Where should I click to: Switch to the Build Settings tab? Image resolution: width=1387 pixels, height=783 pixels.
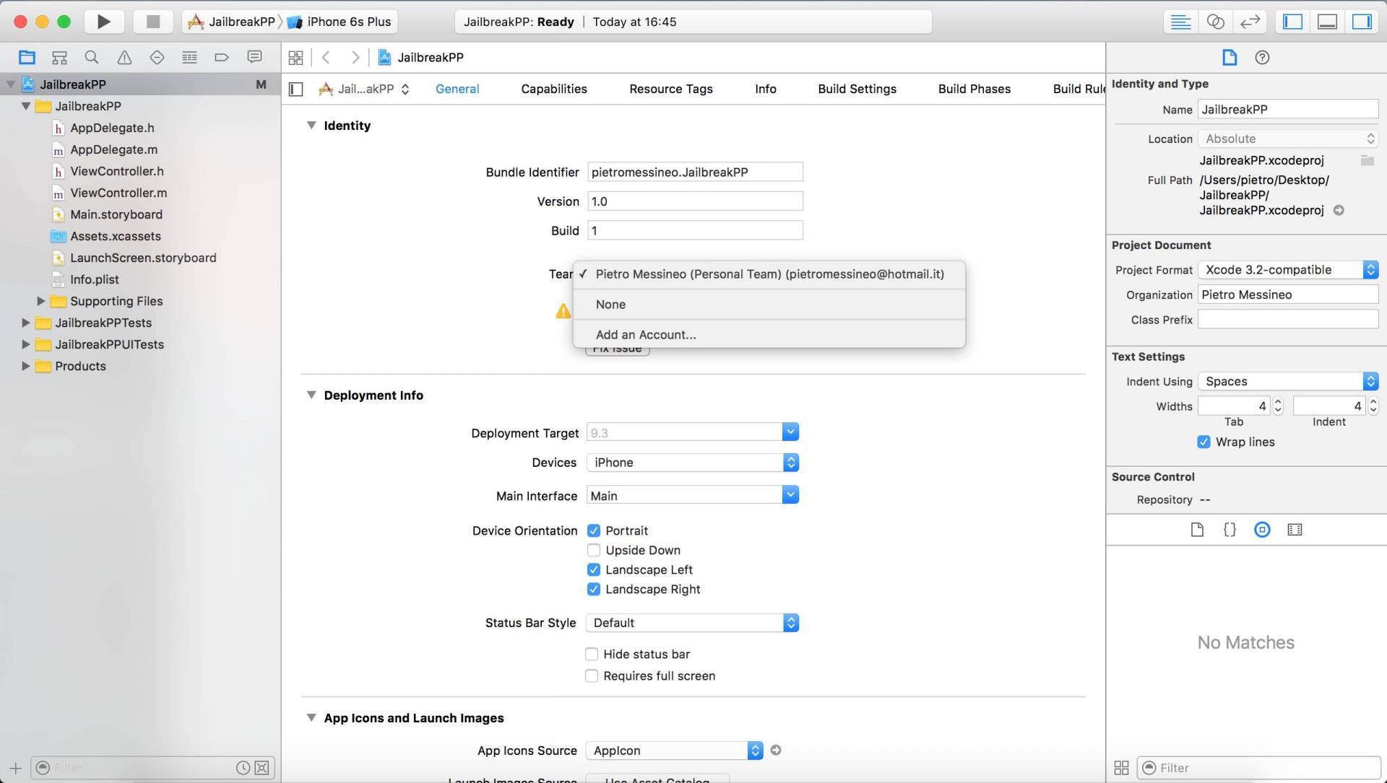pyautogui.click(x=857, y=89)
